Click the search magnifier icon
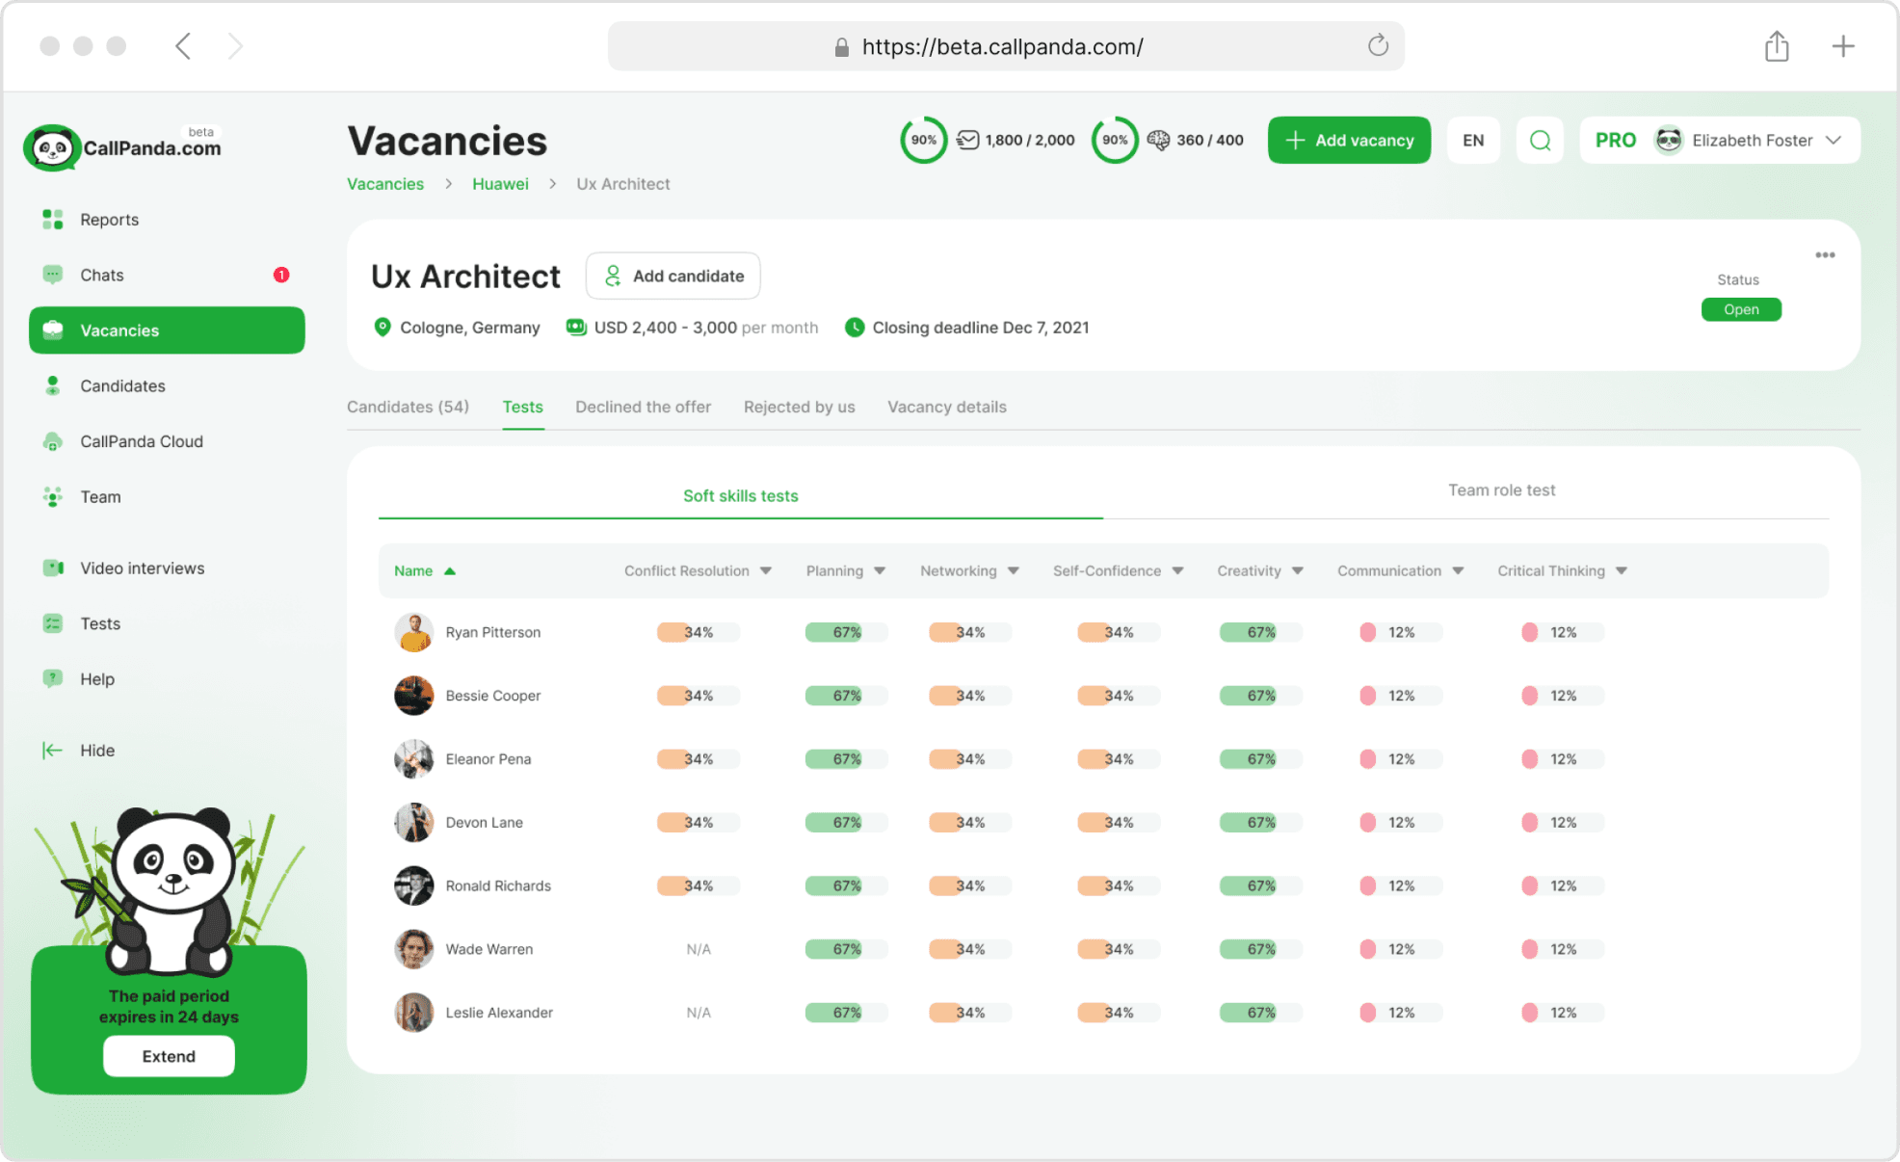Screen dimensions: 1900x1162 [x=1540, y=141]
